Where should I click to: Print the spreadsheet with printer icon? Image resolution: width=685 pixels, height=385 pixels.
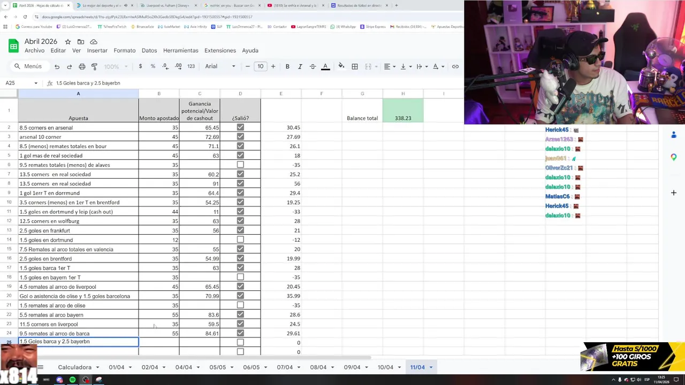point(82,66)
